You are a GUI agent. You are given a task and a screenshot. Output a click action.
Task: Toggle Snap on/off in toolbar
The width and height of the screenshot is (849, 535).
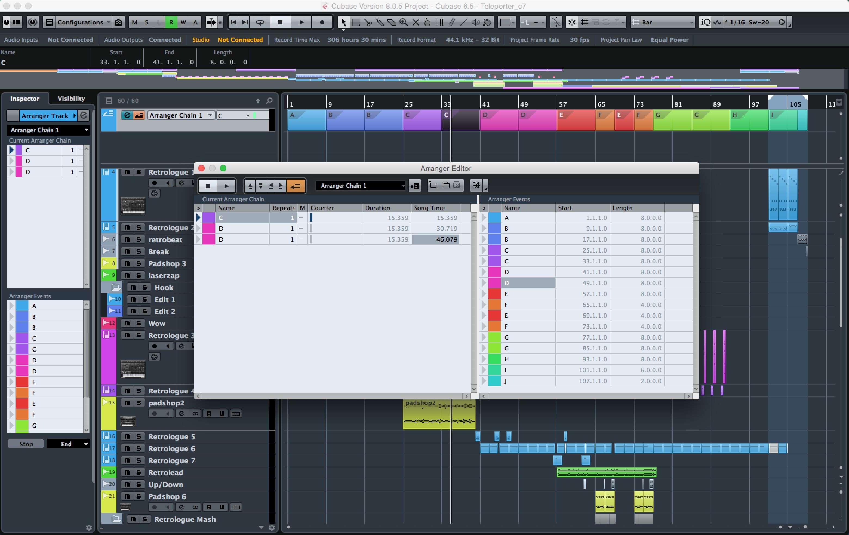[x=571, y=22]
